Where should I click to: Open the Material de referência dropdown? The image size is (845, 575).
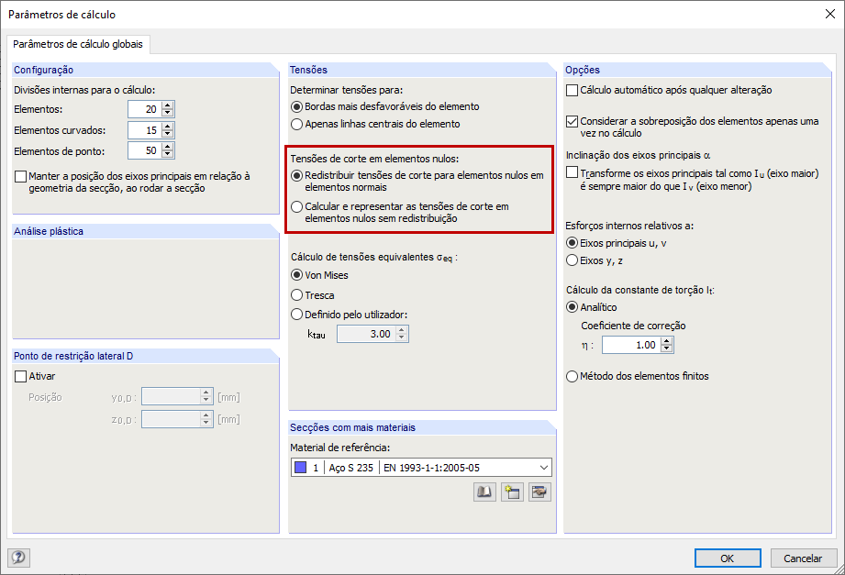click(x=541, y=466)
